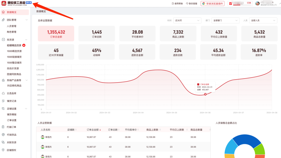281x158 pixels.
Task: Click the bar chart icon beside 热销产品推荐
Action: [x=3, y=80]
